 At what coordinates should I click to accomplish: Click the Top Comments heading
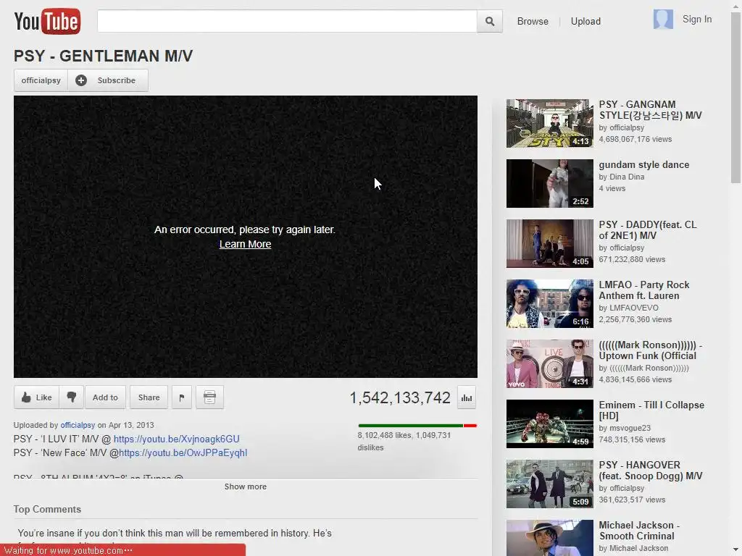coord(47,509)
